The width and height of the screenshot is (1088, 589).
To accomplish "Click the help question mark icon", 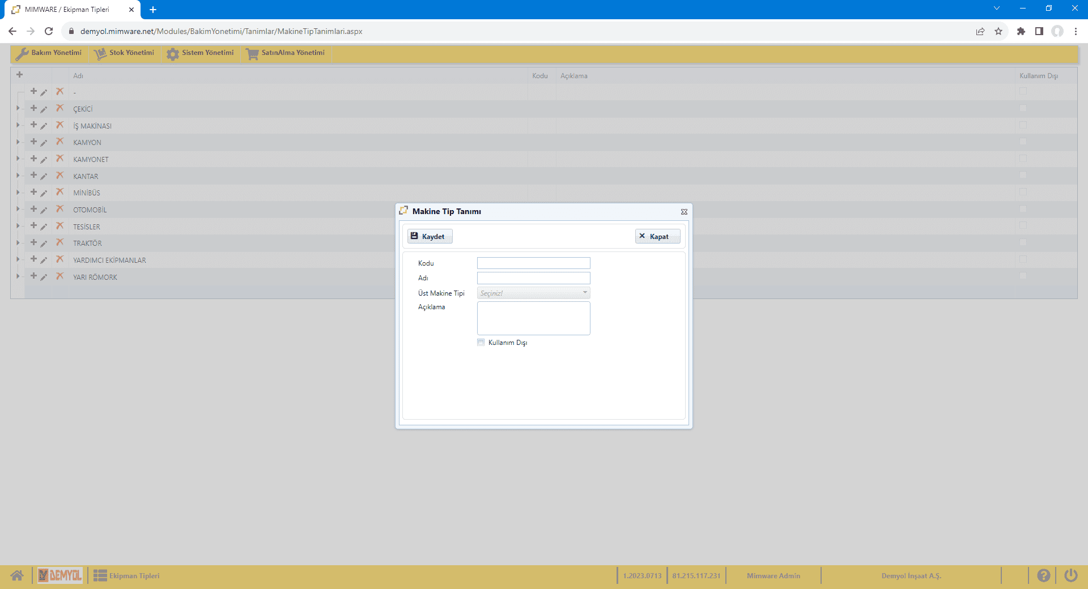I will click(x=1043, y=575).
